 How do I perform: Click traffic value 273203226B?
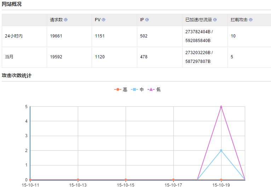[198, 52]
